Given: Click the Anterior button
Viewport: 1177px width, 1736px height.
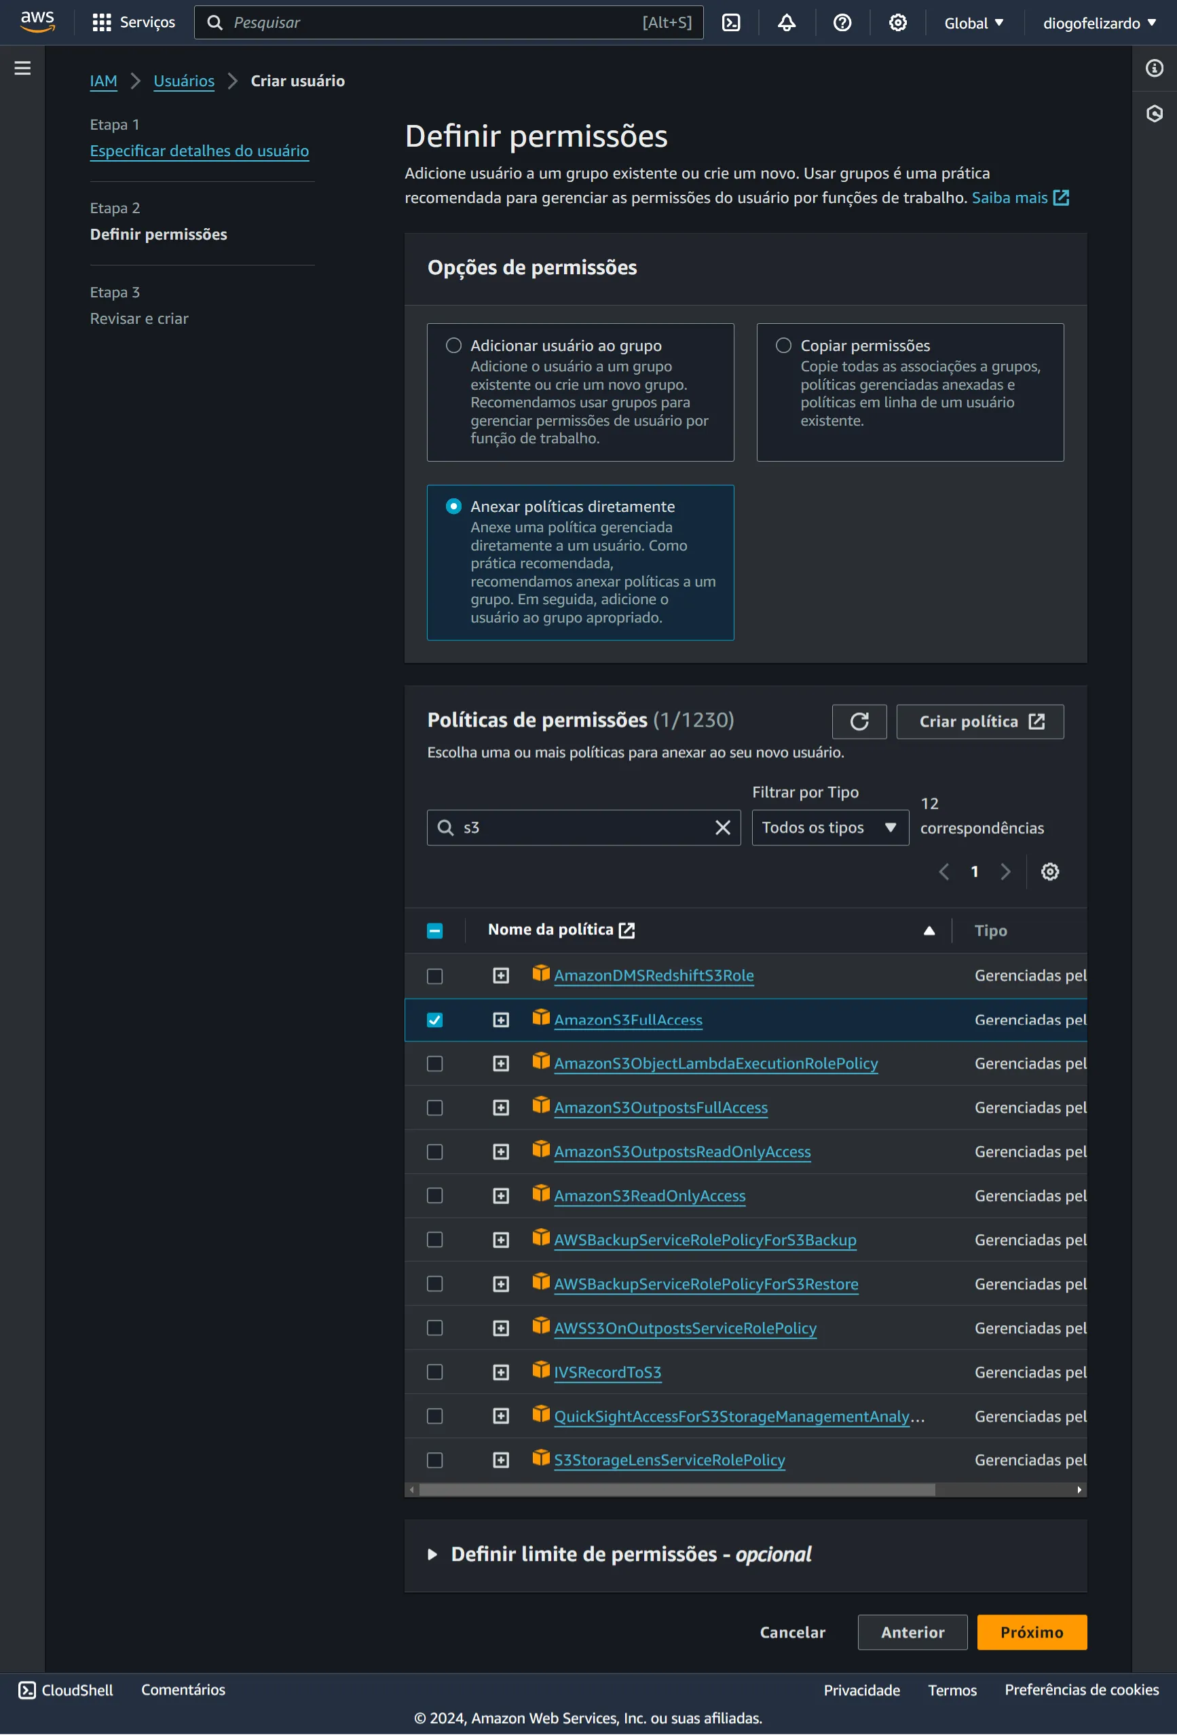Looking at the screenshot, I should pyautogui.click(x=912, y=1632).
